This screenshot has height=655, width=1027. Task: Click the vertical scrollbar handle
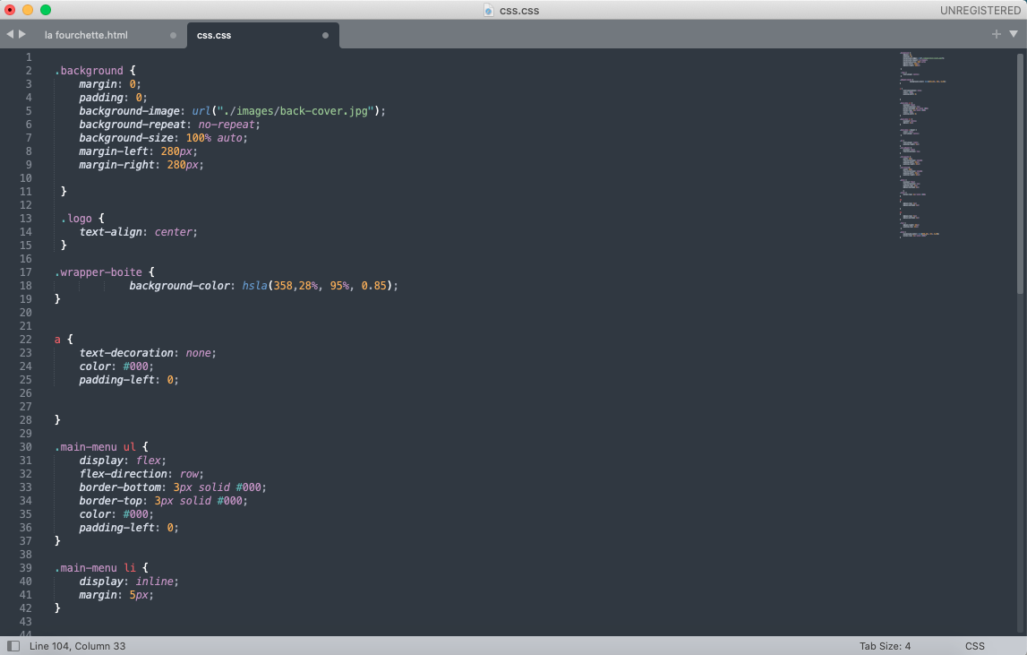pyautogui.click(x=1020, y=174)
